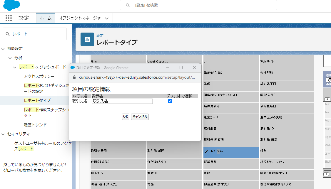Click the Salesforce cloud logo

coord(11,5)
